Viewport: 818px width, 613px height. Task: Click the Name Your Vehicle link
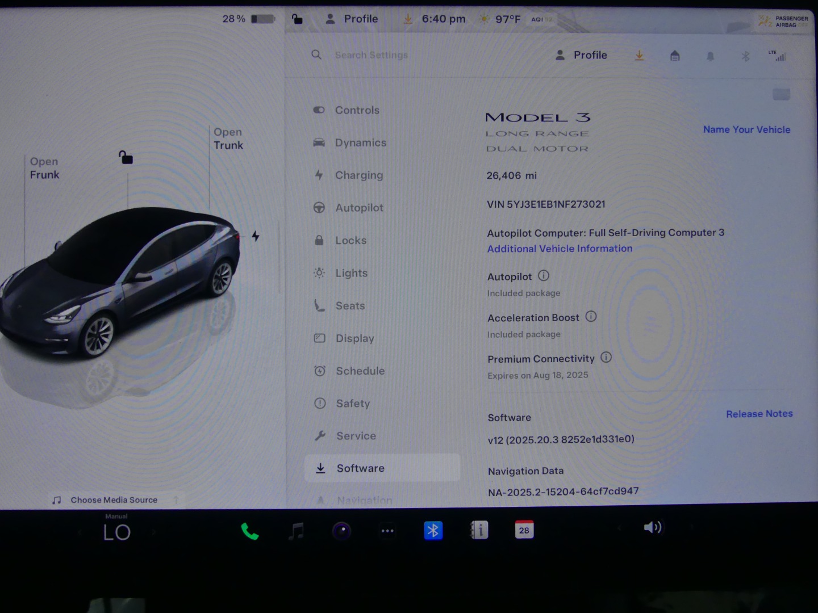coord(746,129)
